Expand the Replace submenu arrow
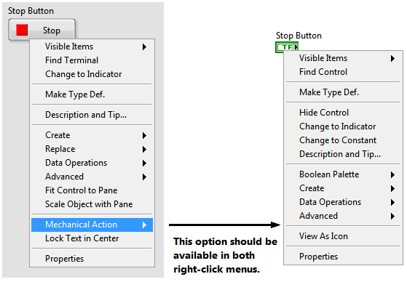The height and width of the screenshot is (282, 407). click(144, 149)
